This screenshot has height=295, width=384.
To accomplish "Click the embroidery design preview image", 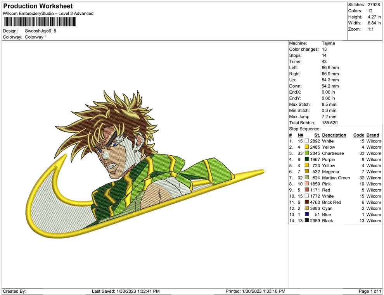I will [145, 164].
